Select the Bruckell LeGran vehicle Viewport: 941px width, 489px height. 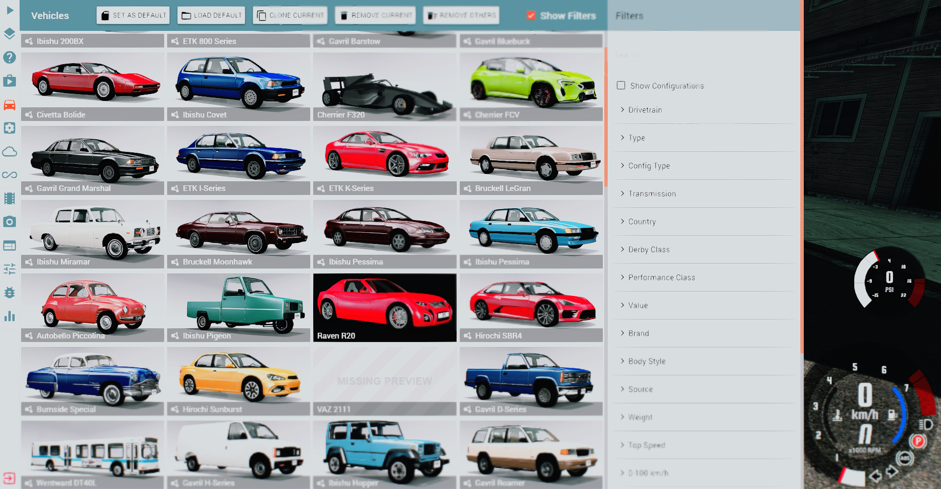coord(531,160)
